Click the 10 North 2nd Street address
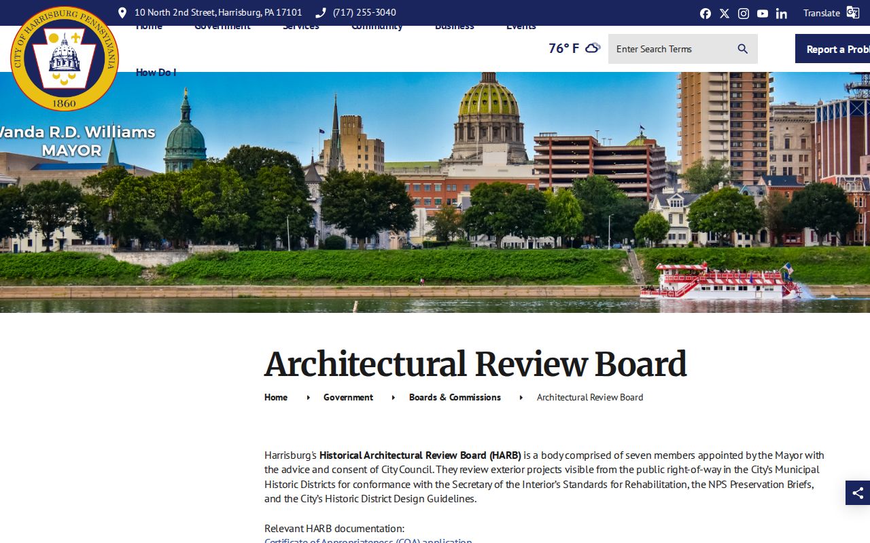Viewport: 870px width, 543px height. tap(218, 12)
